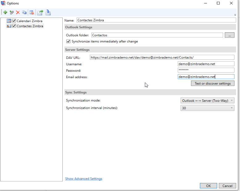The height and width of the screenshot is (191, 240).
Task: Click the Options window app icon
Action: [x=3, y=3]
